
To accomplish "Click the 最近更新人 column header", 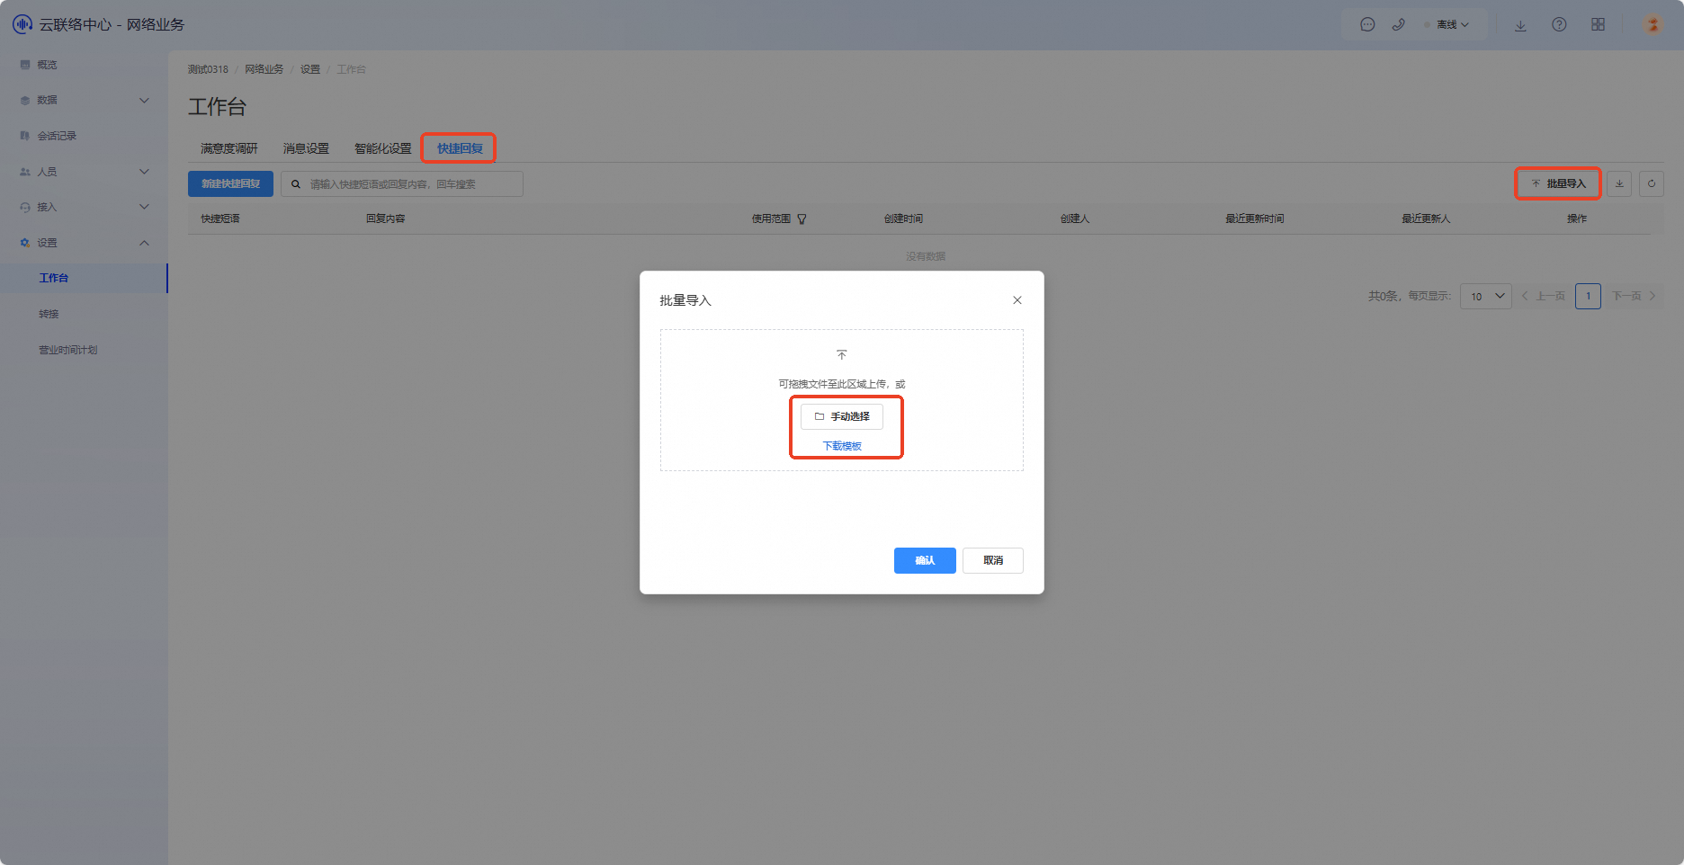I will 1426,218.
